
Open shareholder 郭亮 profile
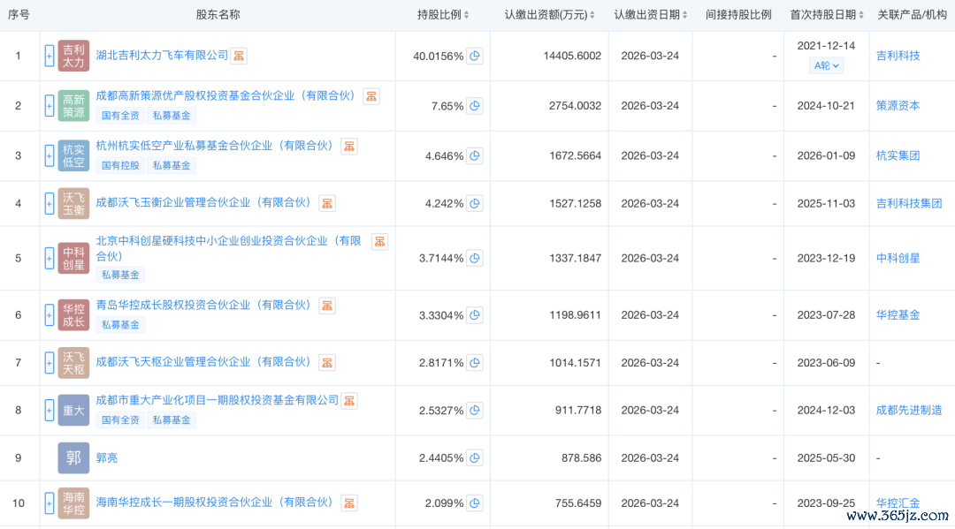pos(107,457)
